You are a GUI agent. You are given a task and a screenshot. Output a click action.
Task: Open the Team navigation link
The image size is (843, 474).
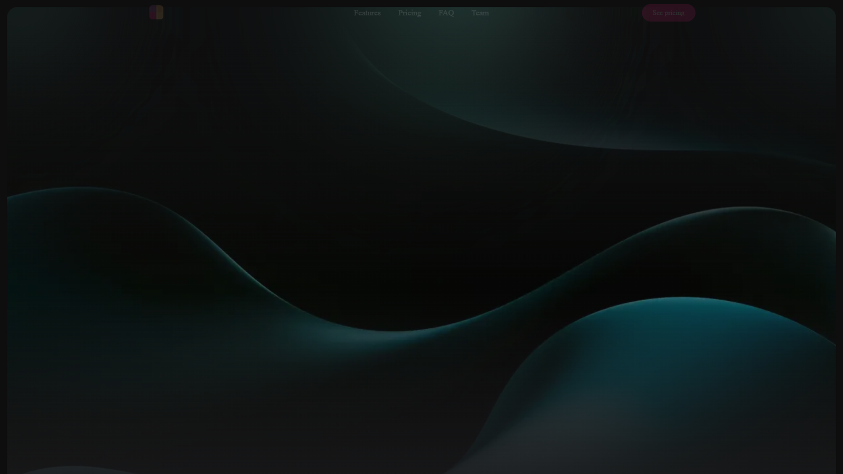480,13
